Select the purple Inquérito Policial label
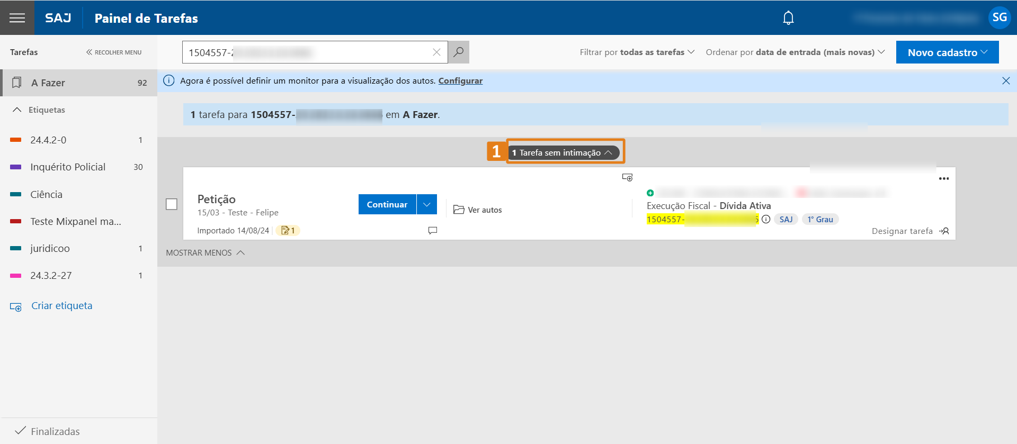The height and width of the screenshot is (444, 1017). tap(68, 167)
